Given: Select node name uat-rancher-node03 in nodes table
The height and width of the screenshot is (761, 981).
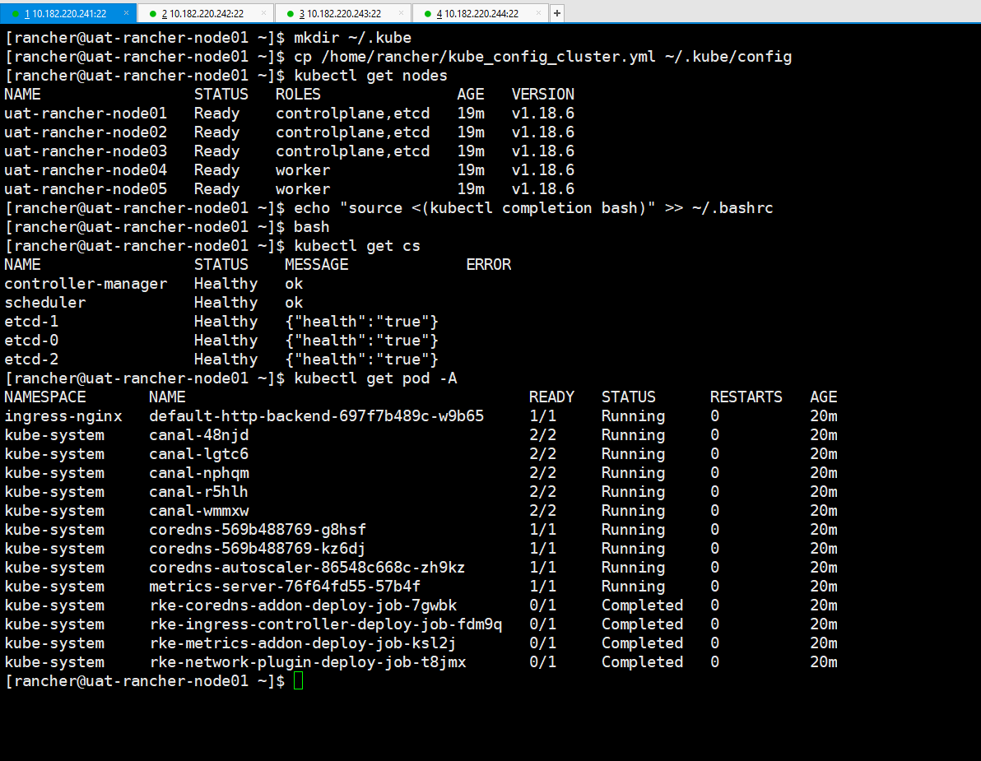Looking at the screenshot, I should pyautogui.click(x=86, y=151).
